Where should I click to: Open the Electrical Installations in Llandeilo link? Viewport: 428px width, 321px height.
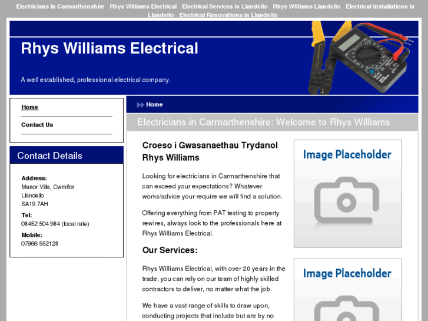click(380, 6)
